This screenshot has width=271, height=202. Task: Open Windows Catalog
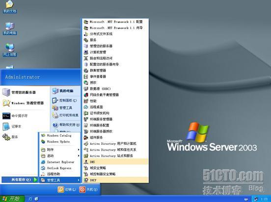click(60, 135)
